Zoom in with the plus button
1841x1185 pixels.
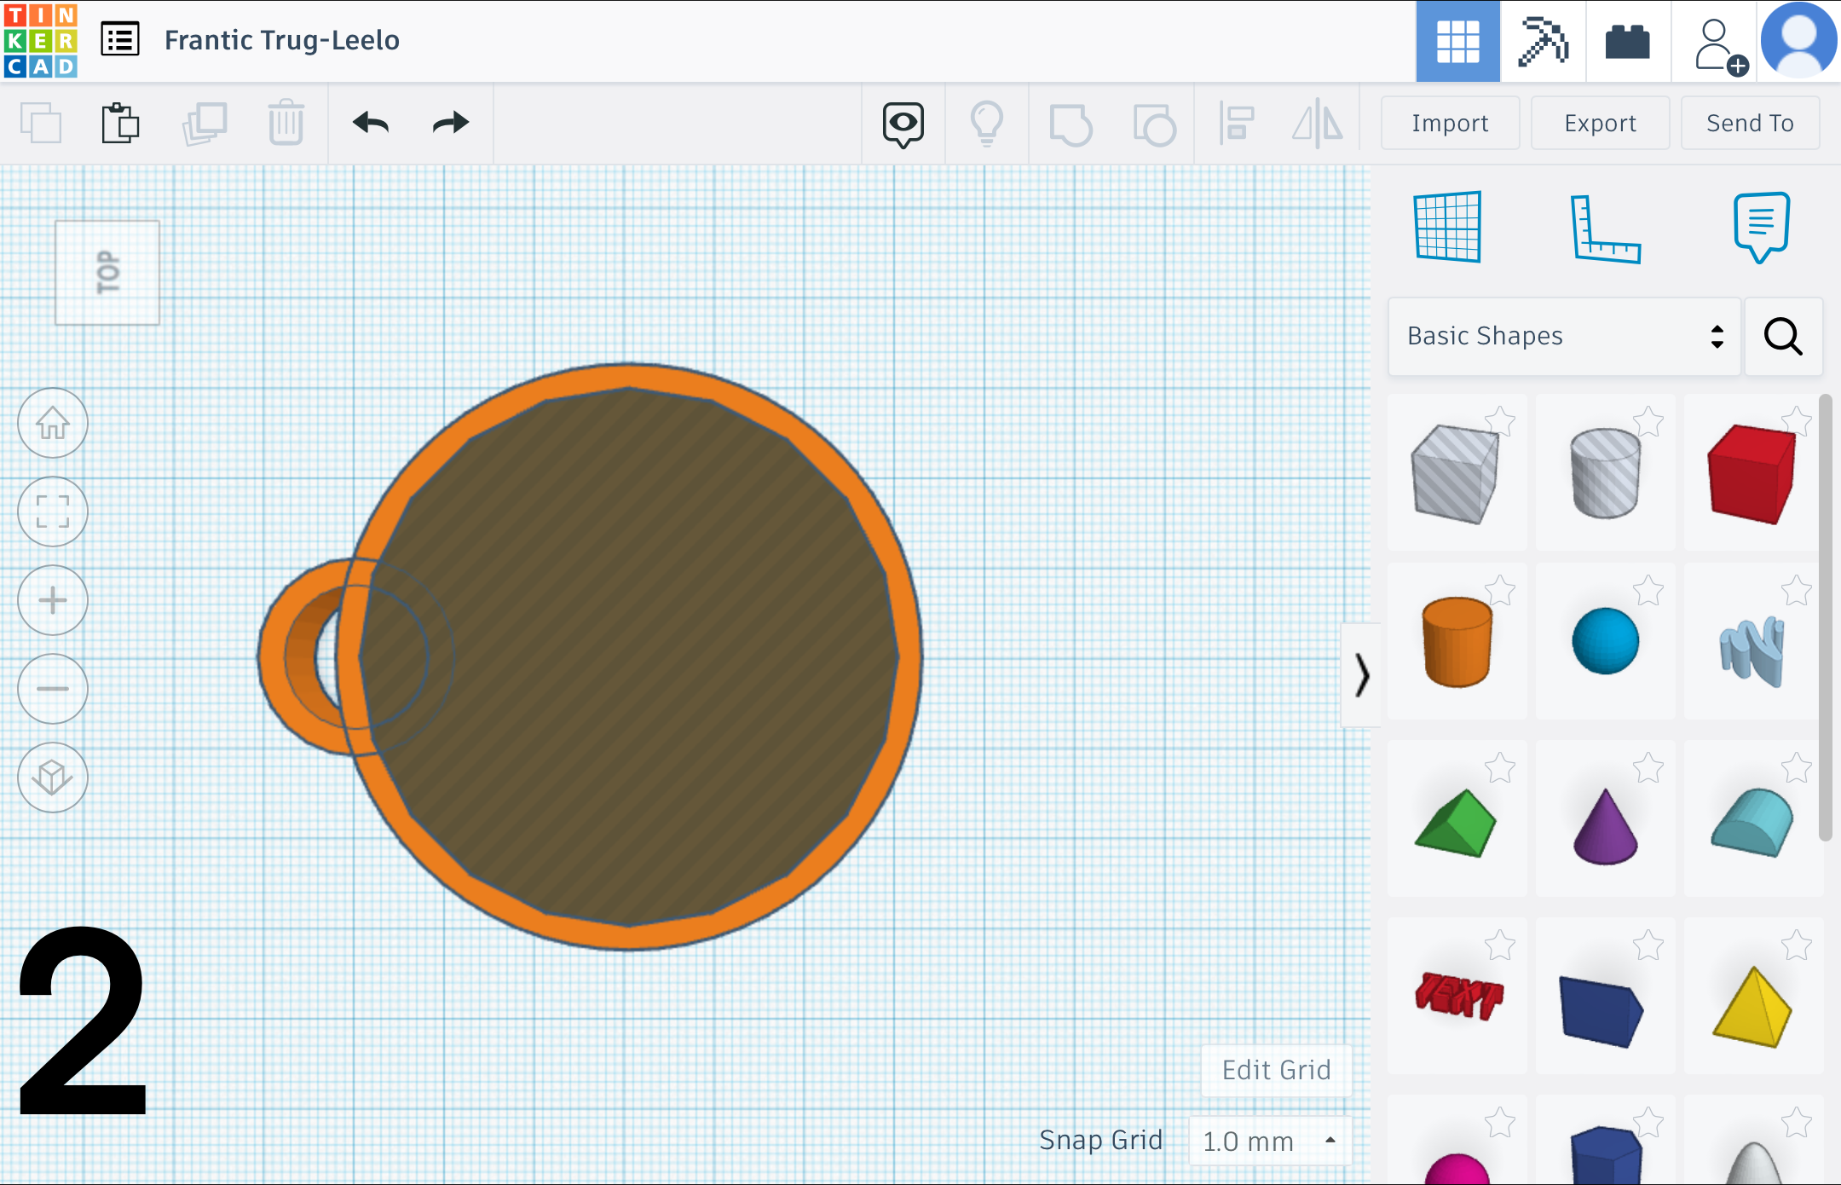tap(53, 600)
